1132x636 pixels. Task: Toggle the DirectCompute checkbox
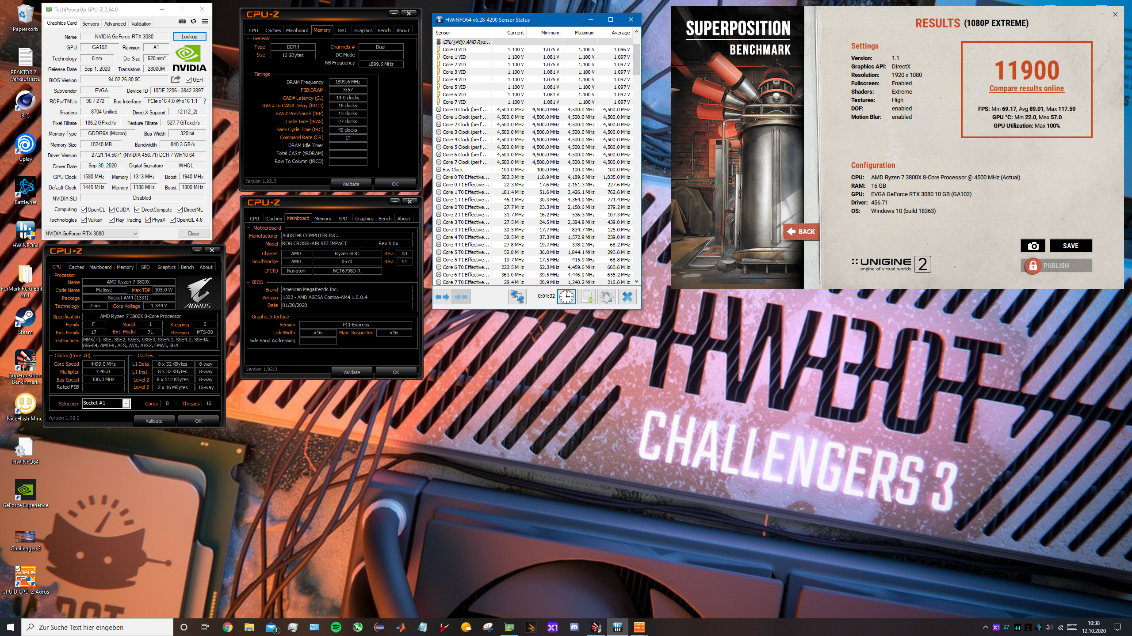point(137,210)
